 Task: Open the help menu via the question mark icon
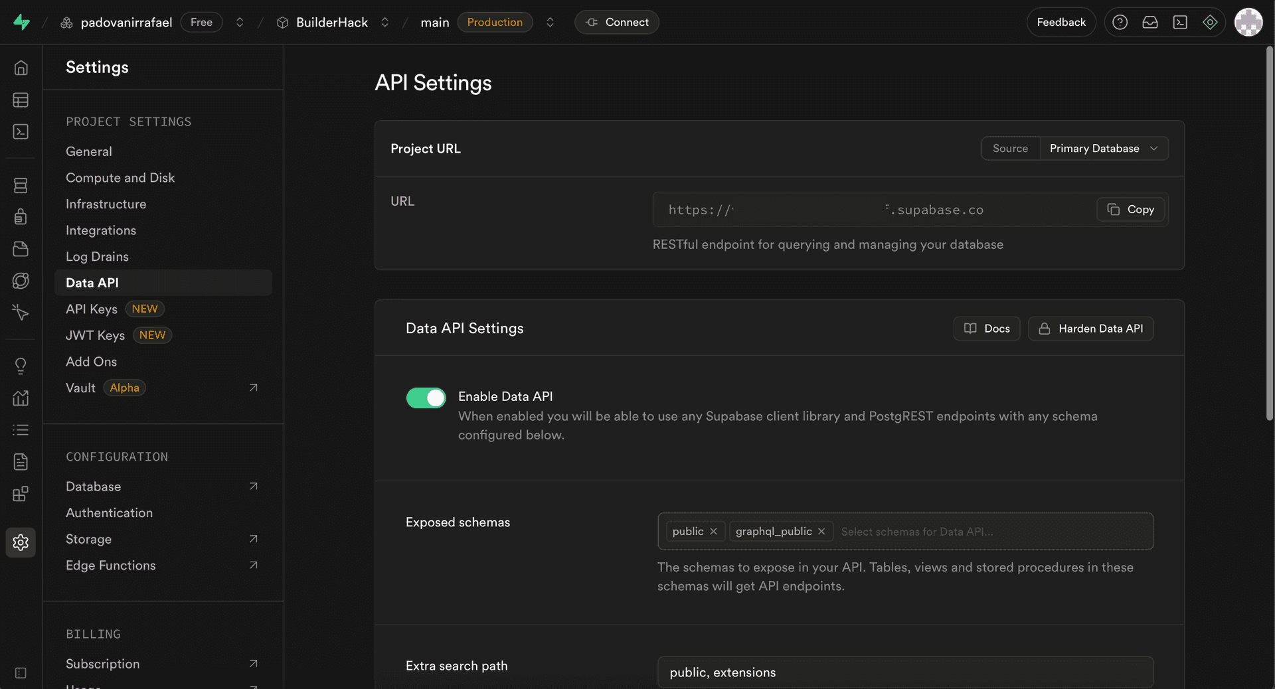pos(1120,22)
